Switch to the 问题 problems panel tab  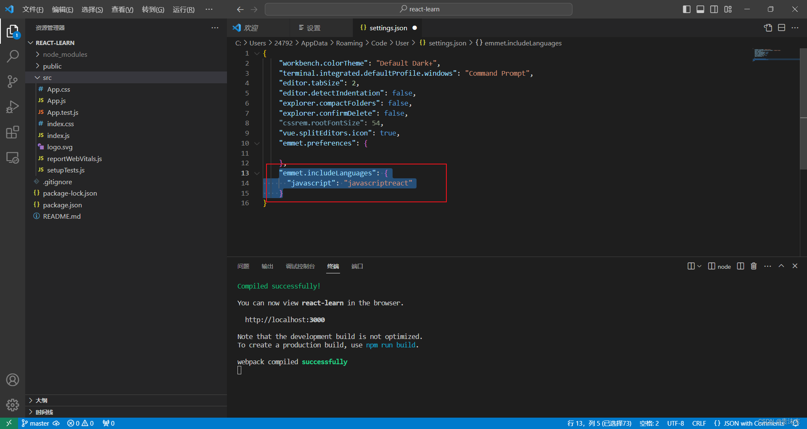pos(243,266)
